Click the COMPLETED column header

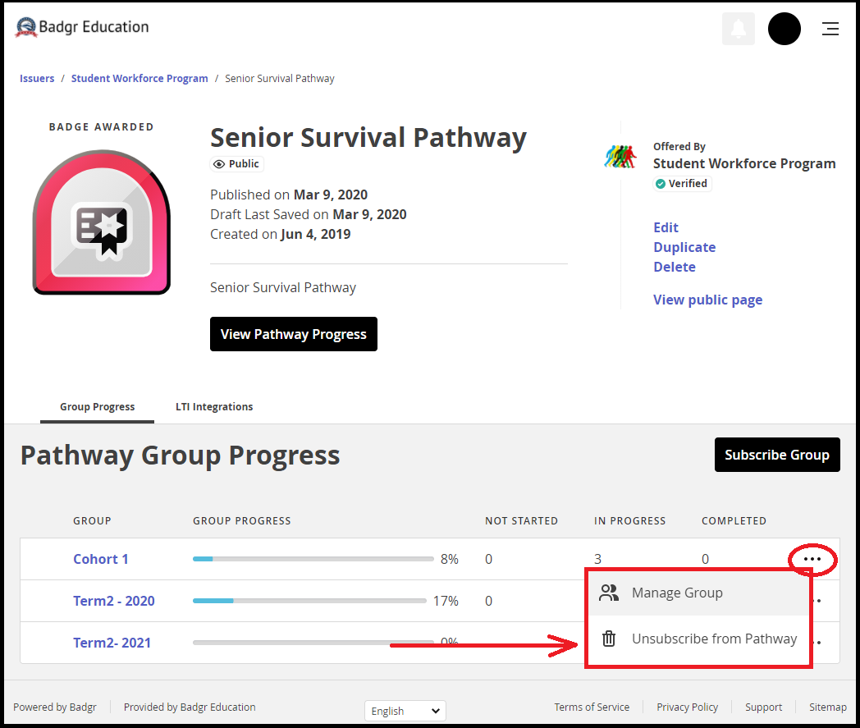click(x=734, y=520)
